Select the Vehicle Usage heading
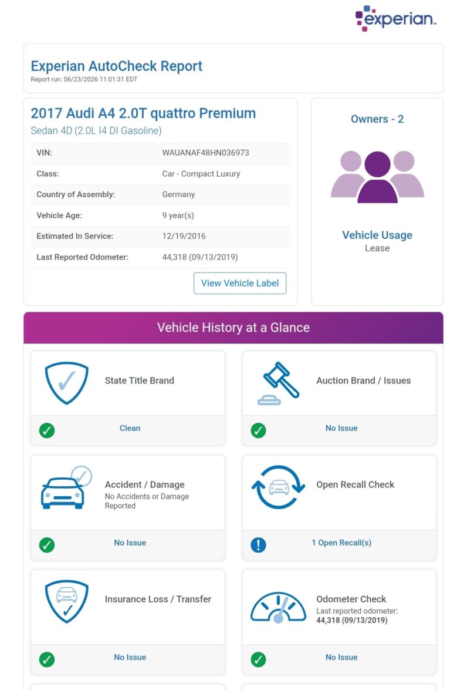 [x=377, y=235]
